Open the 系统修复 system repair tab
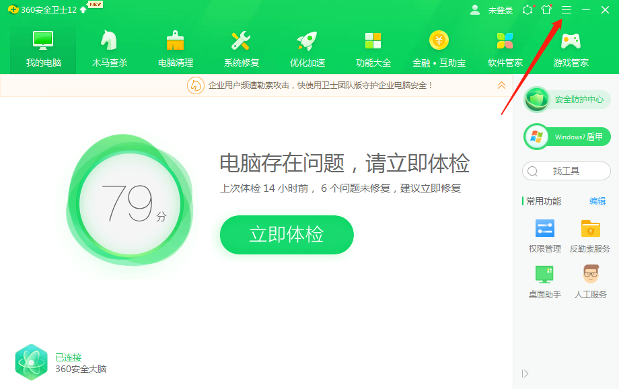 coord(241,49)
